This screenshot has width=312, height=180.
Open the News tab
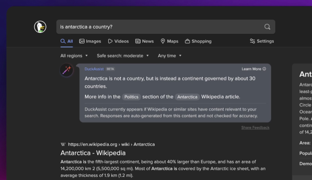click(144, 41)
